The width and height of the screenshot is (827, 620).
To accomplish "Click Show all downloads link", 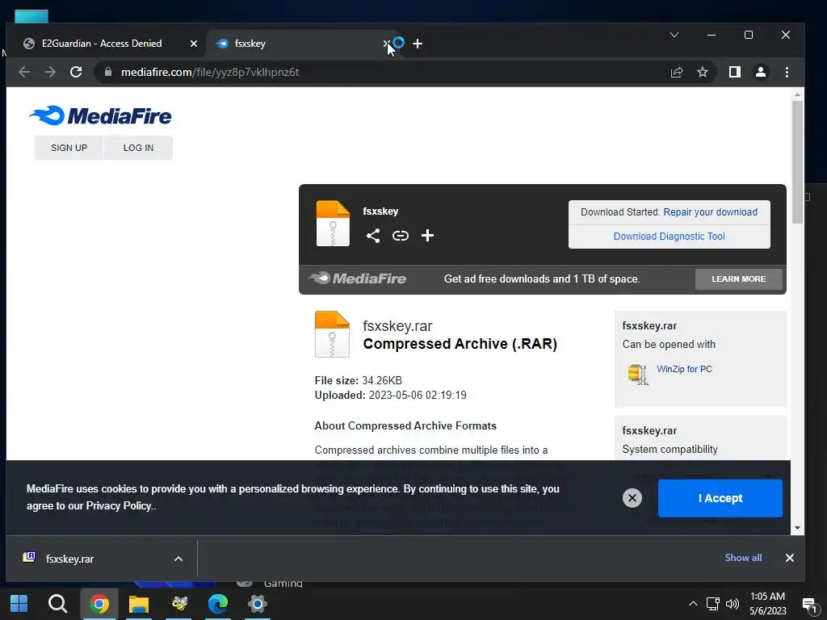I will pyautogui.click(x=743, y=558).
